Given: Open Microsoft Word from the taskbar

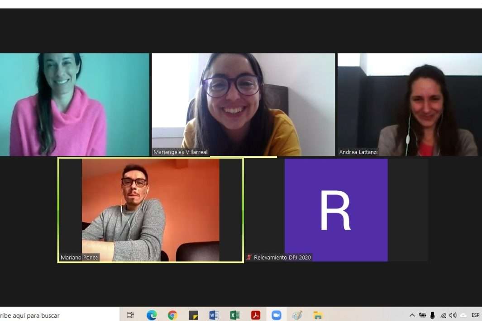Looking at the screenshot, I should [x=214, y=315].
